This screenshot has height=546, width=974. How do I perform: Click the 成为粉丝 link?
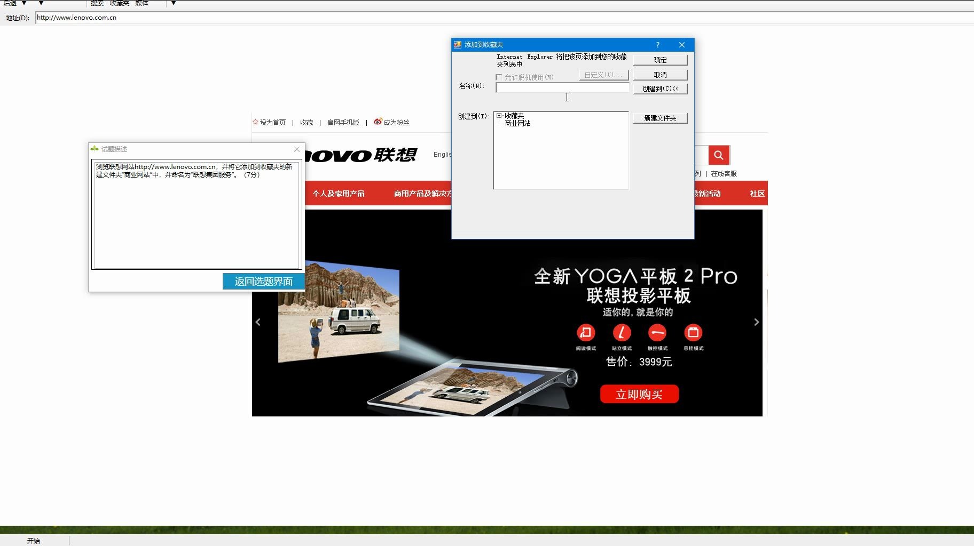point(397,123)
